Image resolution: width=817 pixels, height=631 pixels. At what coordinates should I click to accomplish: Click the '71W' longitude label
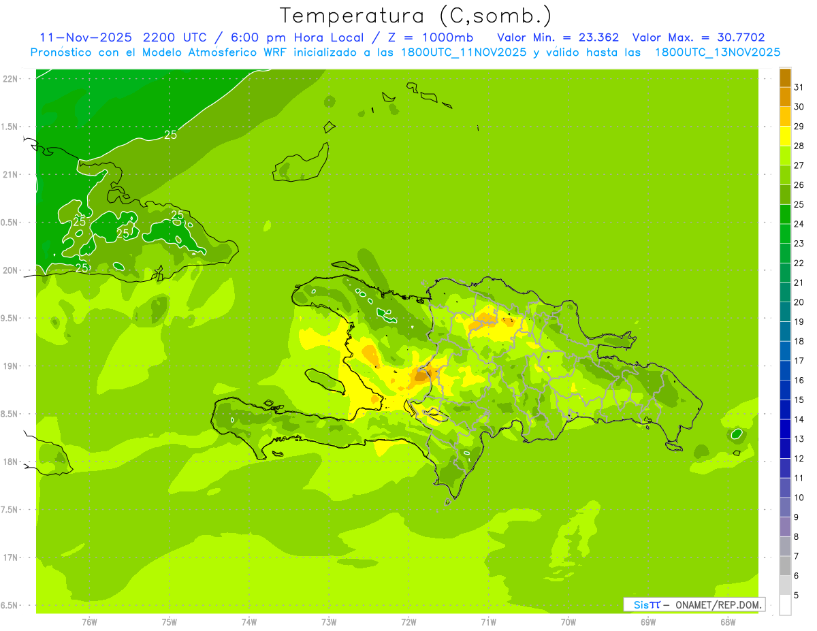click(x=488, y=621)
